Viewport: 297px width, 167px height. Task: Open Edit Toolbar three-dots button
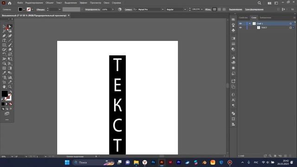pyautogui.click(x=7, y=120)
